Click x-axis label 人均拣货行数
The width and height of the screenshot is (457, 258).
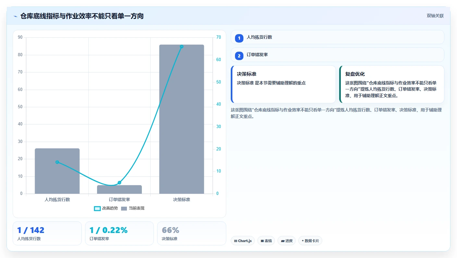click(57, 200)
